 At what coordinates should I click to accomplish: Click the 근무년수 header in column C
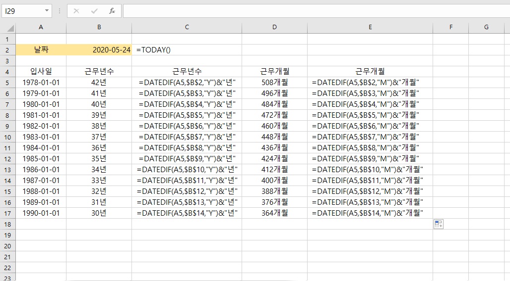pos(187,72)
